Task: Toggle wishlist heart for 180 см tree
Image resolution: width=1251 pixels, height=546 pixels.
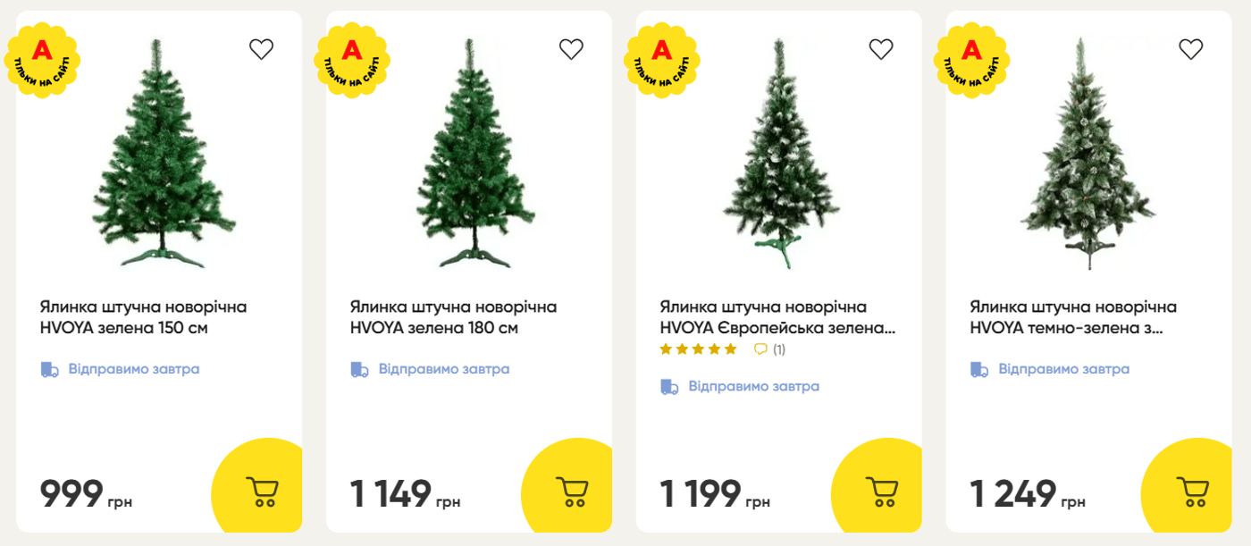Action: coord(571,49)
